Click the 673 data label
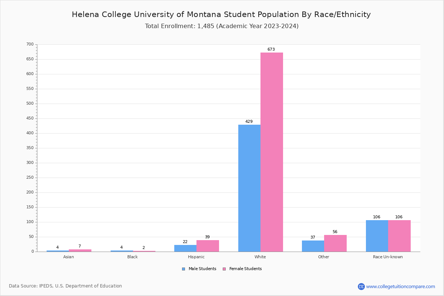This screenshot has width=444, height=296. (x=271, y=50)
